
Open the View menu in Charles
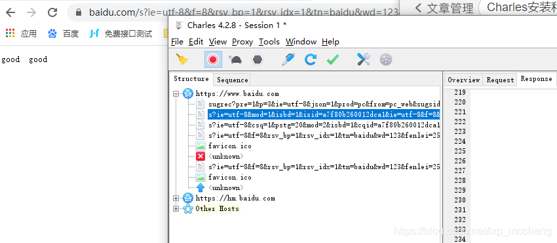(218, 42)
